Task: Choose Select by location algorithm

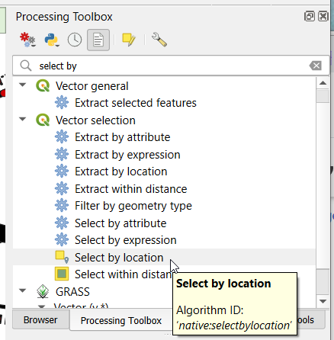Action: [119, 258]
